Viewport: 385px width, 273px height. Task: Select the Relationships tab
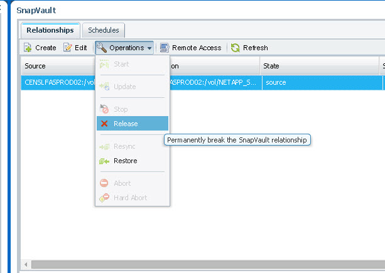point(50,30)
